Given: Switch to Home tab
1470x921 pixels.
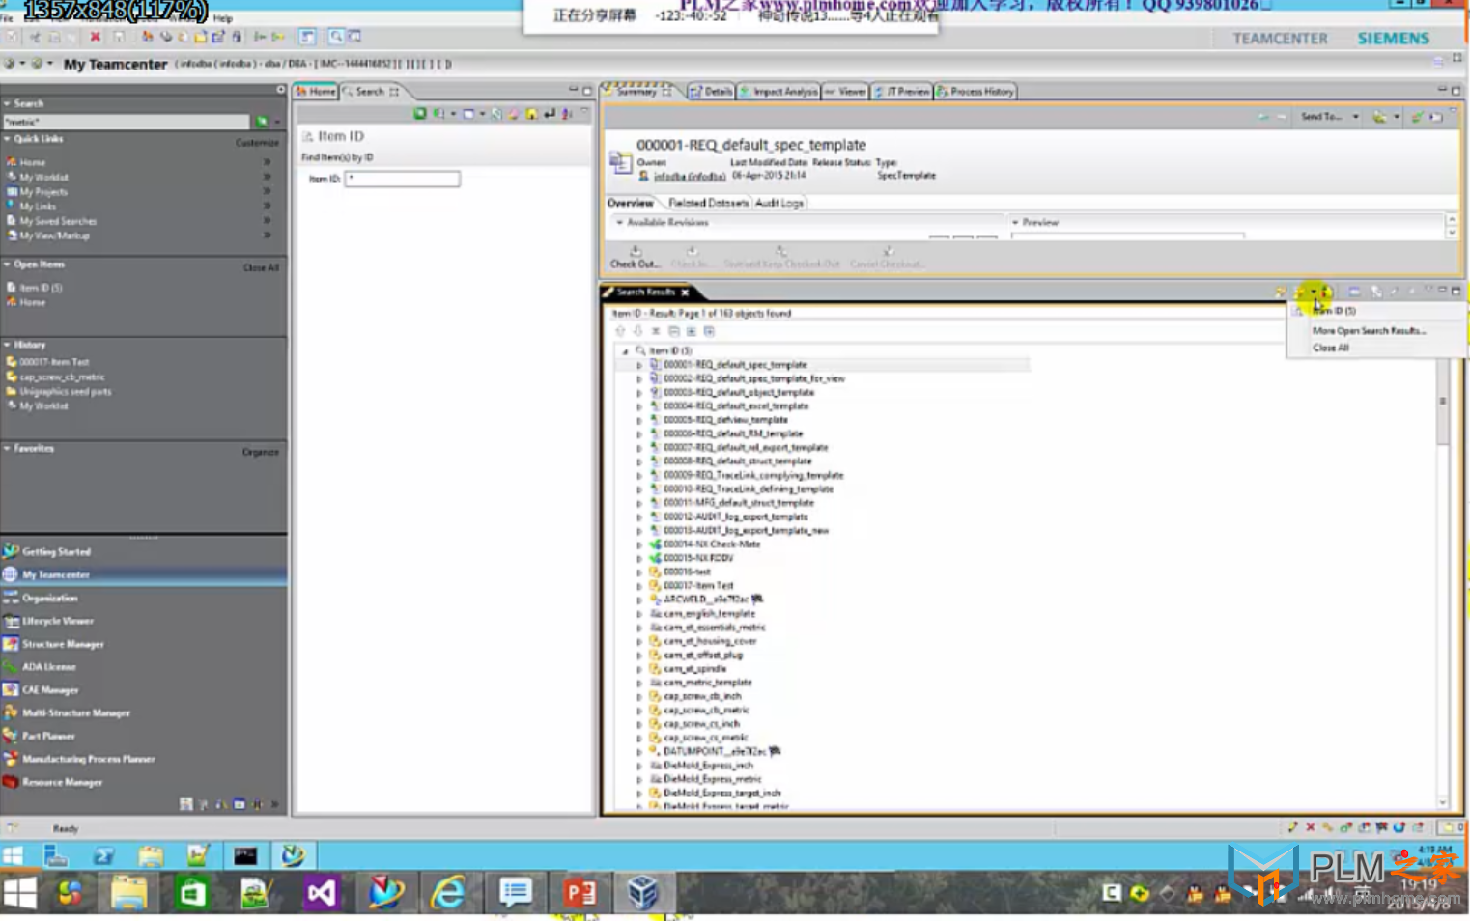Looking at the screenshot, I should tap(316, 92).
